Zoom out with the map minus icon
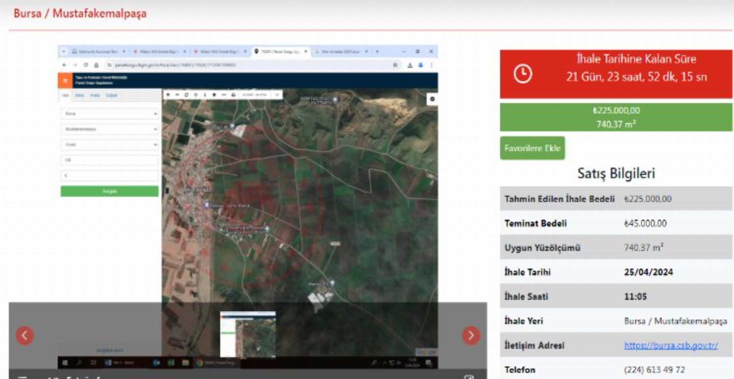 click(x=177, y=95)
